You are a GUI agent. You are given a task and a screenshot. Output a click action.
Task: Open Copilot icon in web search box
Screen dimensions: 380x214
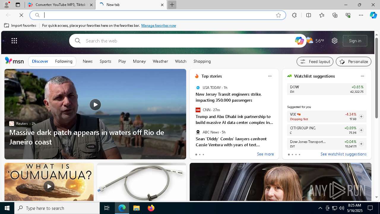299,41
